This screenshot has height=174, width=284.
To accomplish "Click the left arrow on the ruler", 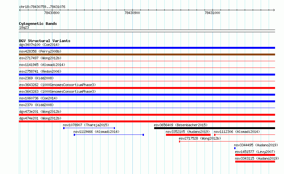I will coord(20,10).
